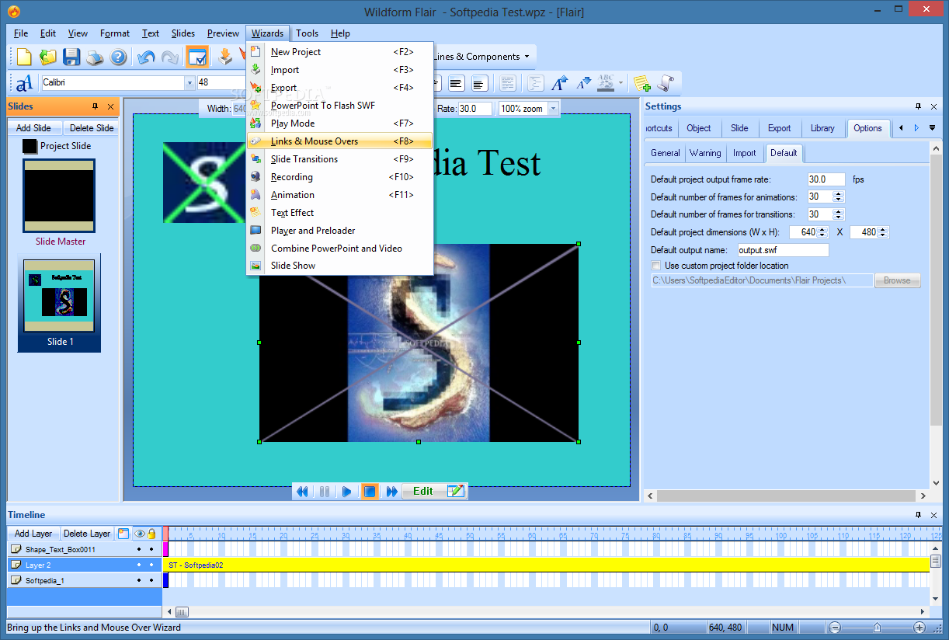
Task: Click the Save floppy disk icon
Action: coord(71,57)
